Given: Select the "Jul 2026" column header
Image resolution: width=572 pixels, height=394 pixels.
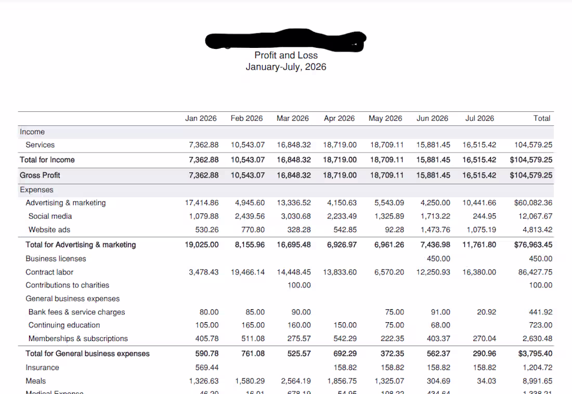Looking at the screenshot, I should pos(480,118).
